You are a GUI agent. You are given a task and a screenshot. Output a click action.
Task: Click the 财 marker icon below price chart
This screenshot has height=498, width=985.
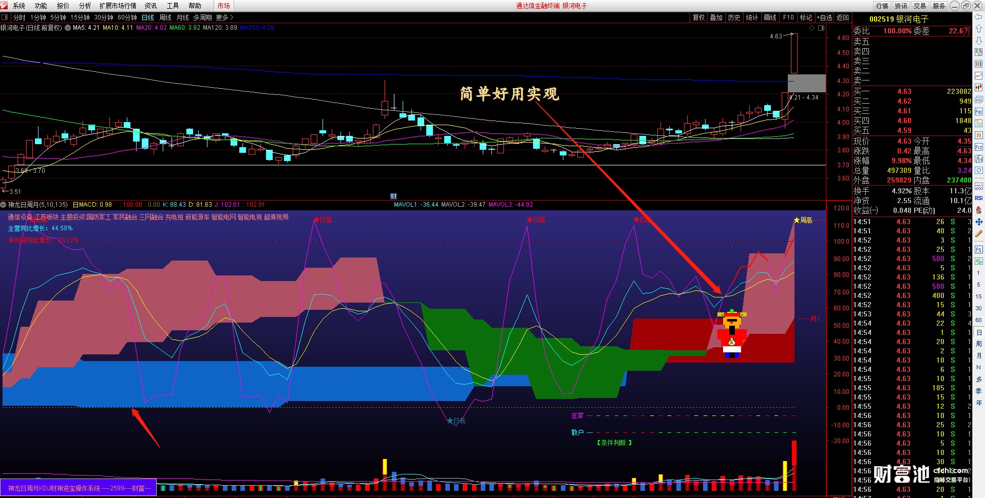(393, 196)
